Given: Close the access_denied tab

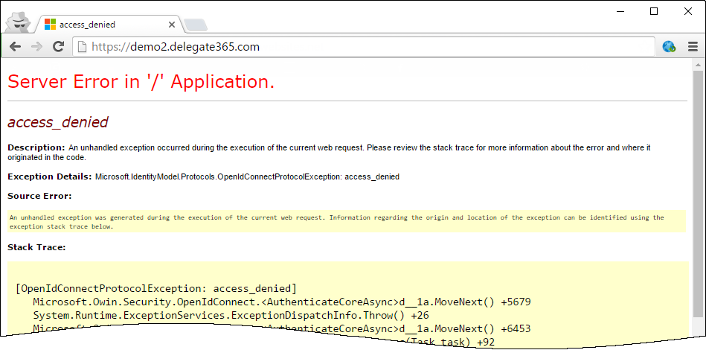Looking at the screenshot, I should (172, 25).
